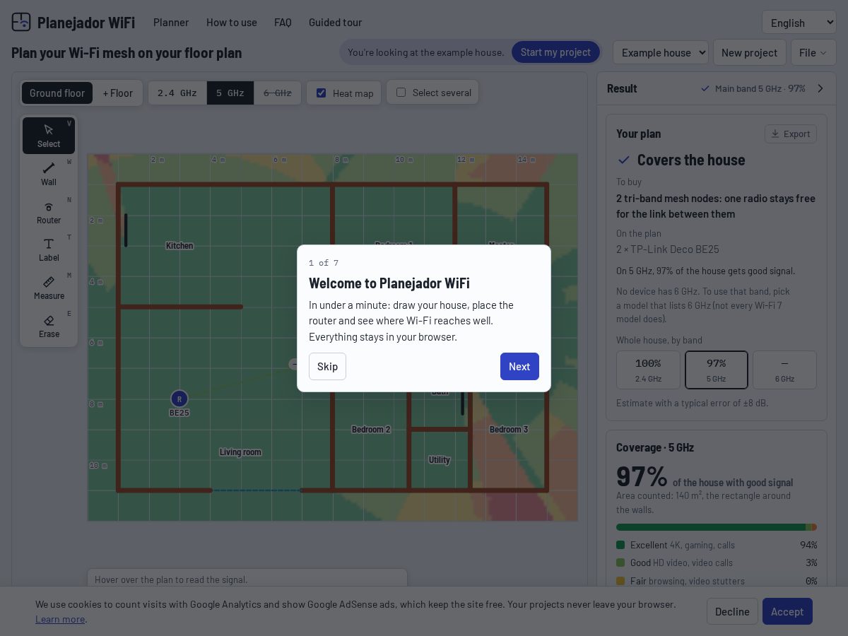Viewport: 848px width, 636px height.
Task: Click the coverage quality progress bar
Action: [x=717, y=527]
